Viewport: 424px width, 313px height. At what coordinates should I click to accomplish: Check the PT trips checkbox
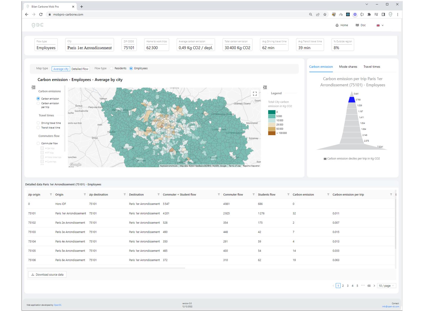[x=42, y=152]
